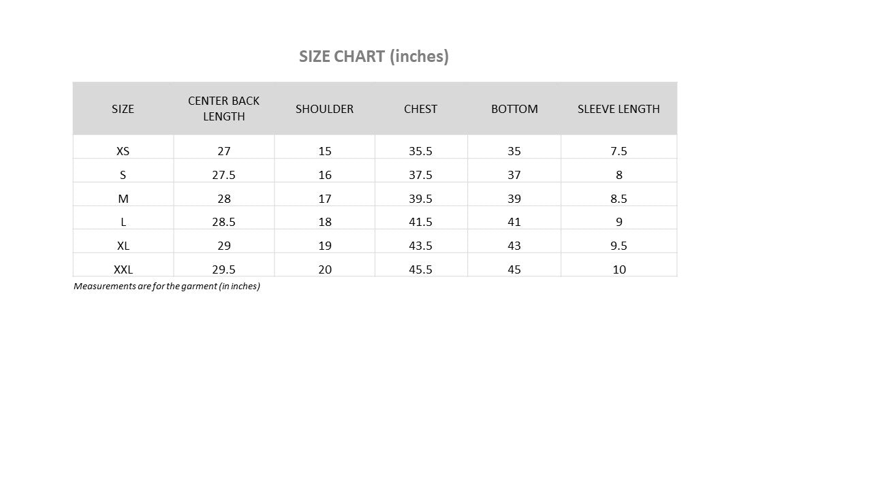Image resolution: width=872 pixels, height=490 pixels.
Task: Select the BOTTOM column header
Action: [x=514, y=109]
